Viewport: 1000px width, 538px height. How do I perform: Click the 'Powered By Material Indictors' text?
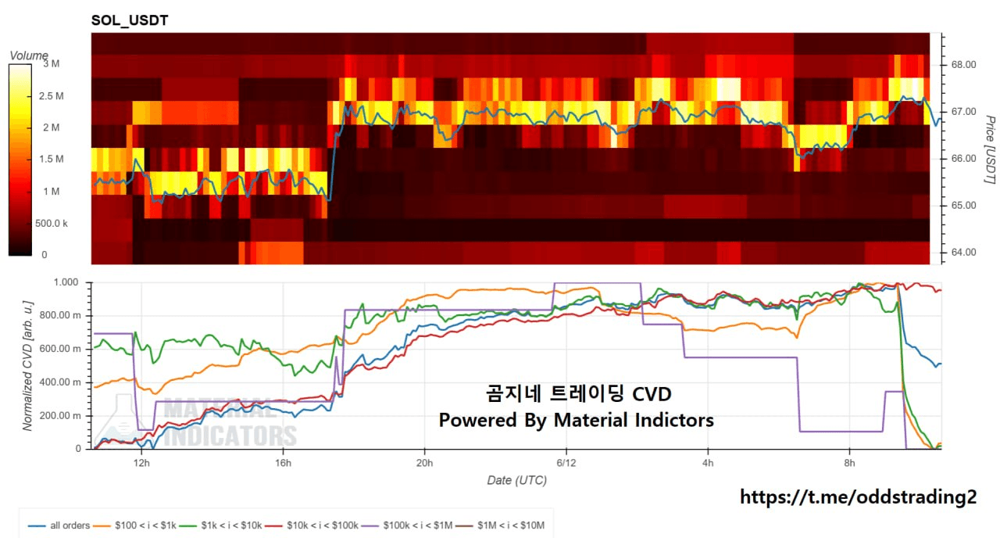point(577,421)
